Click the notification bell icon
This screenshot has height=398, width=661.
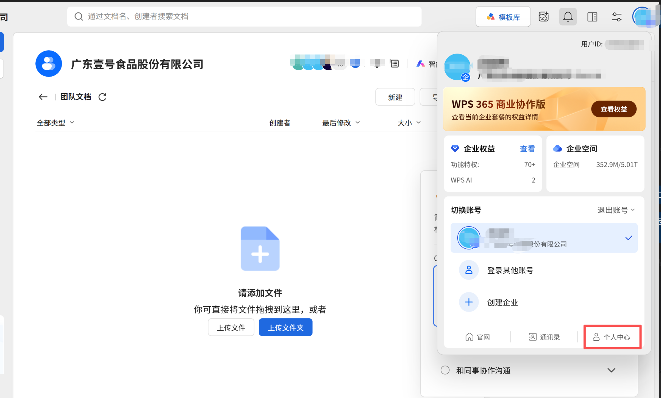568,17
